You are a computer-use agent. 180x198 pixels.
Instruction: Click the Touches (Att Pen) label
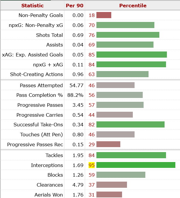pos(41,135)
